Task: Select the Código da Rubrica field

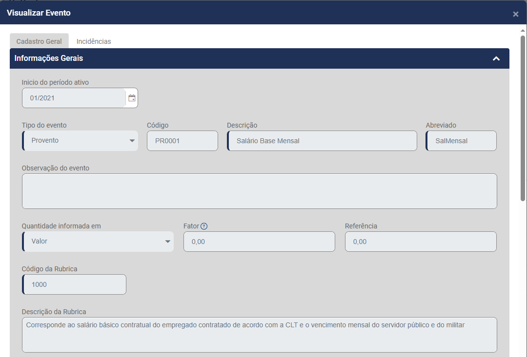Action: 74,284
